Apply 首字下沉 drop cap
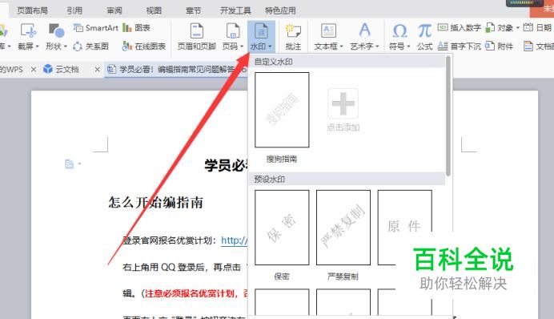 [460, 46]
